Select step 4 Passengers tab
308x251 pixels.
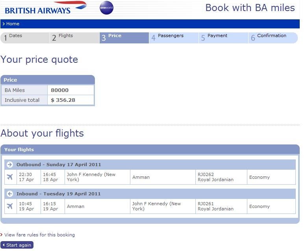tap(174, 37)
